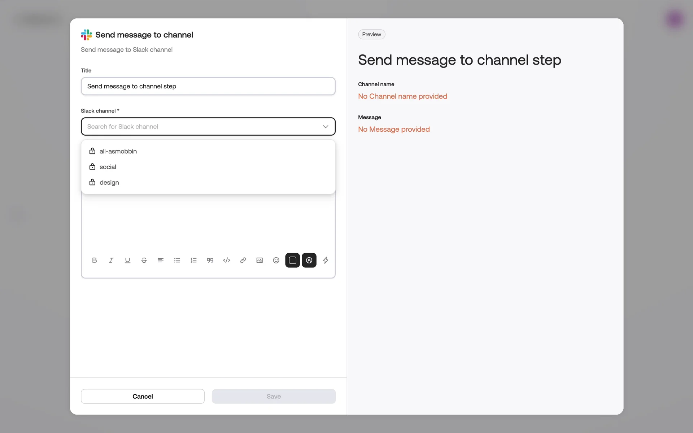Click the black square highlight color button
This screenshot has height=433, width=693.
tap(292, 260)
